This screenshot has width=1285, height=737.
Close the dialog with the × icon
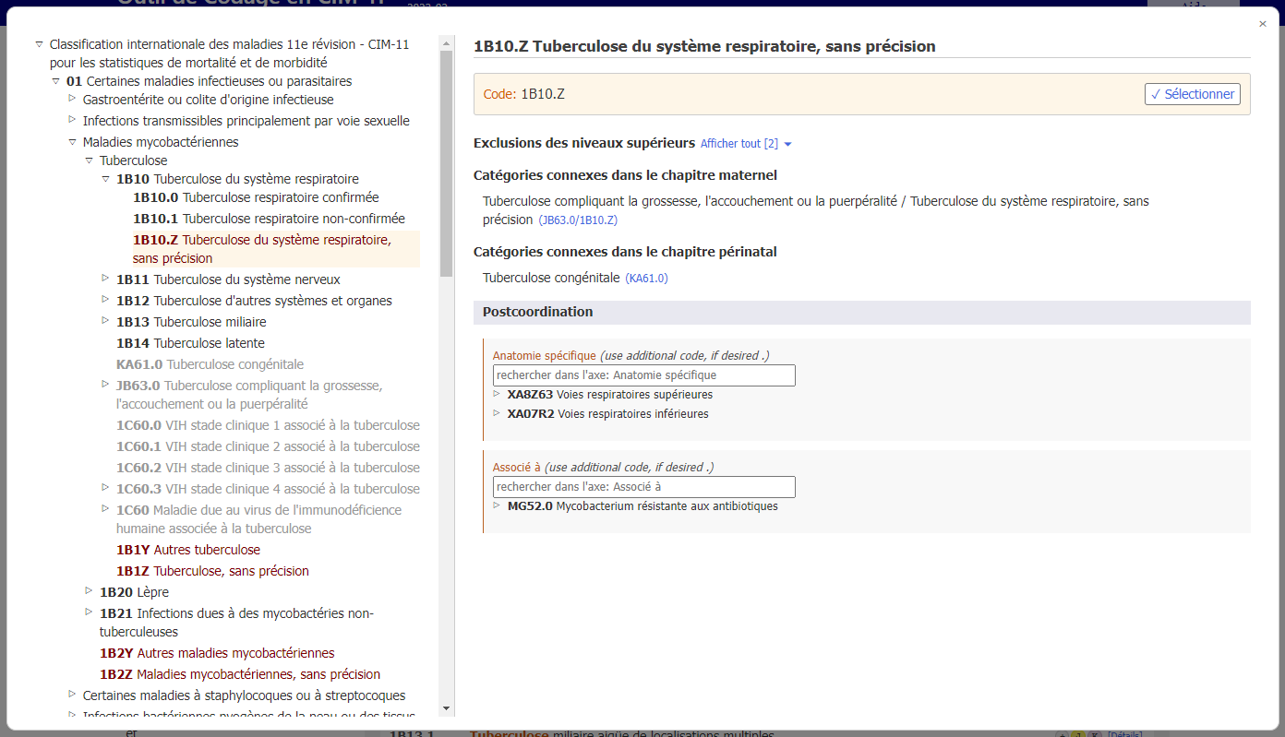click(x=1263, y=24)
